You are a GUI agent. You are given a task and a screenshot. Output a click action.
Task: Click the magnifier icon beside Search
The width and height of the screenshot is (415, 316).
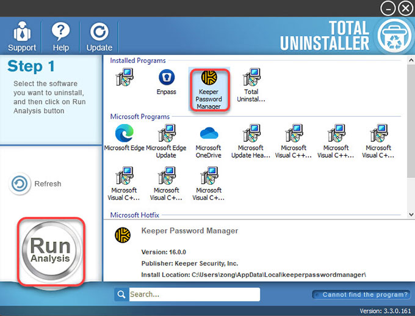[121, 294]
